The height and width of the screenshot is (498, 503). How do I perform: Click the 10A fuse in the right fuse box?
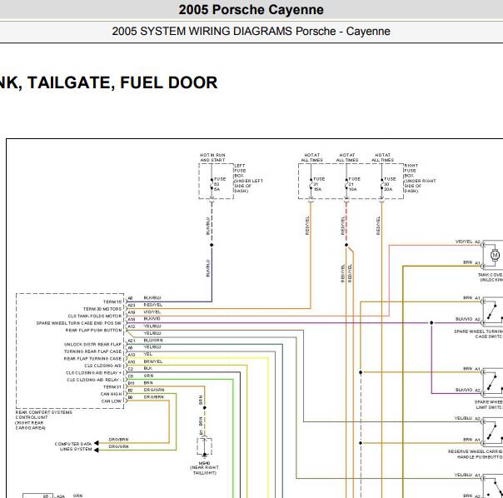coord(346,184)
